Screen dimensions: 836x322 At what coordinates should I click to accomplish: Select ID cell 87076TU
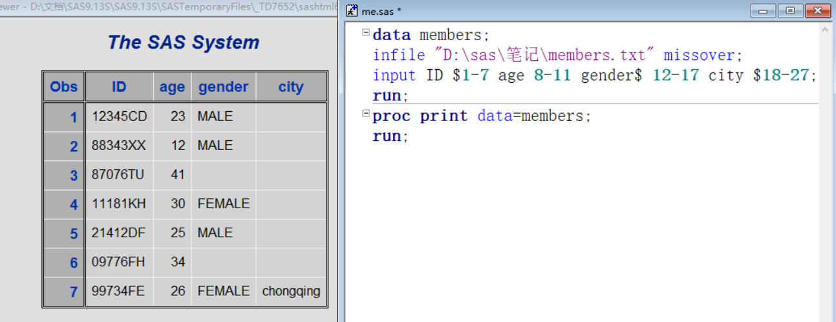(119, 175)
